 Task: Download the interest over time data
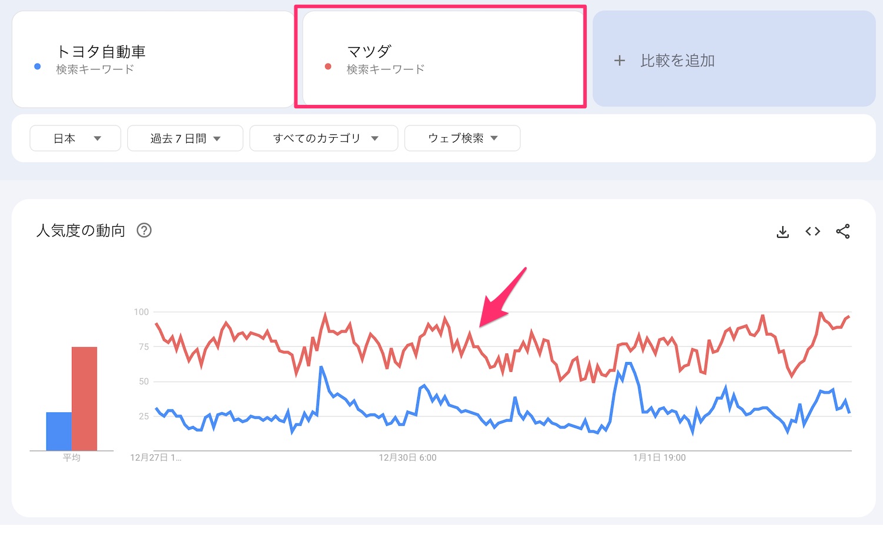782,231
